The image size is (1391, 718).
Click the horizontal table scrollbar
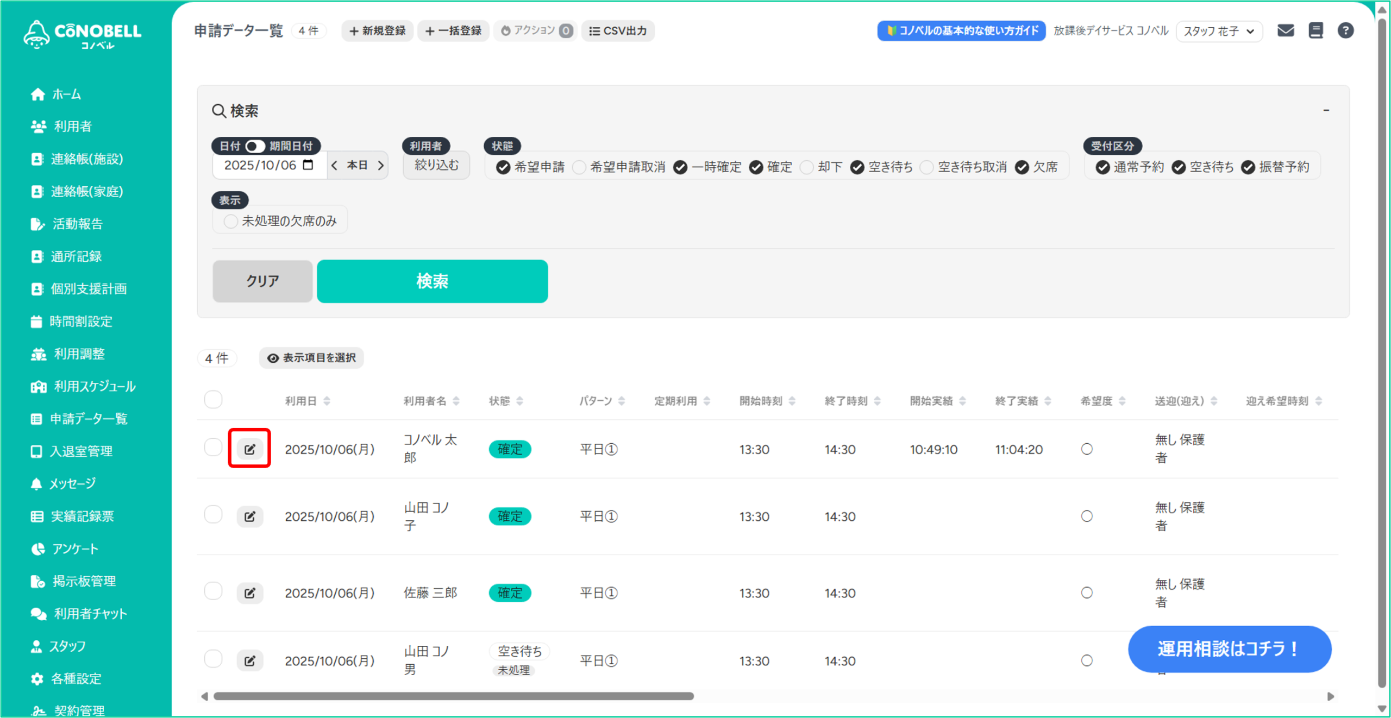pos(453,696)
